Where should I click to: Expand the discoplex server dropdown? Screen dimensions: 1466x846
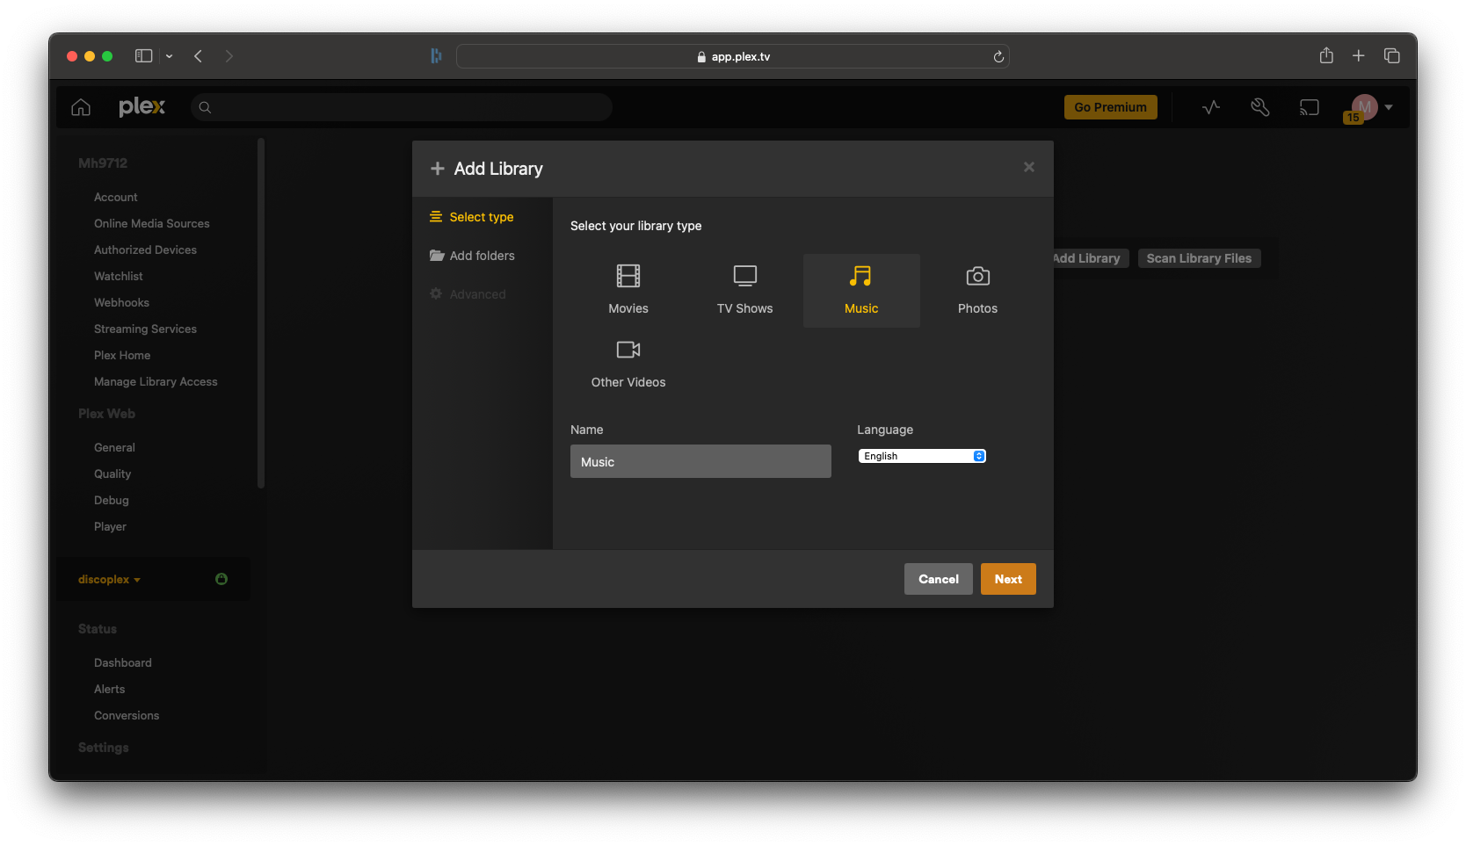coord(109,580)
